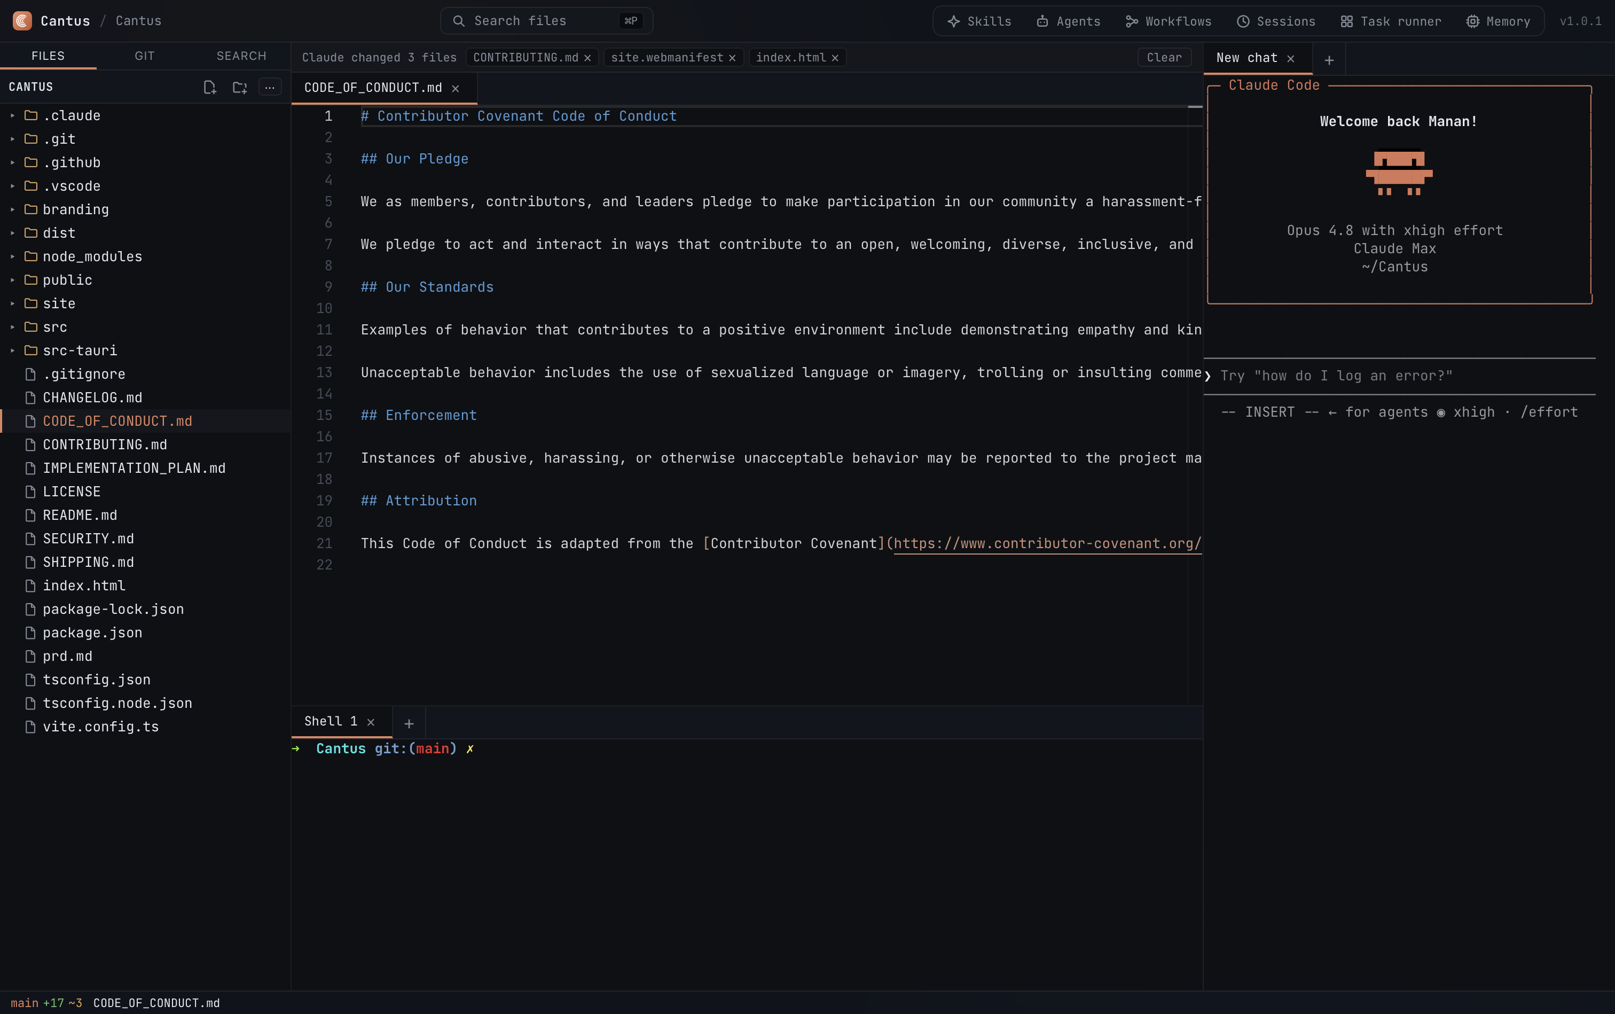Image resolution: width=1615 pixels, height=1014 pixels.
Task: Open Workflows from the top bar
Action: click(x=1168, y=21)
